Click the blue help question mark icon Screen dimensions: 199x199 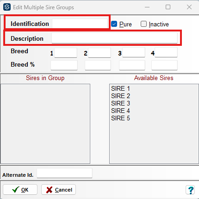coord(190,190)
